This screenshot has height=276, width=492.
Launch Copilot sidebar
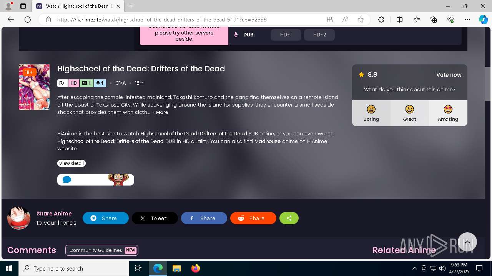pyautogui.click(x=483, y=20)
